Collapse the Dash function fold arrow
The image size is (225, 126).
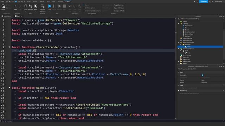coord(9,87)
